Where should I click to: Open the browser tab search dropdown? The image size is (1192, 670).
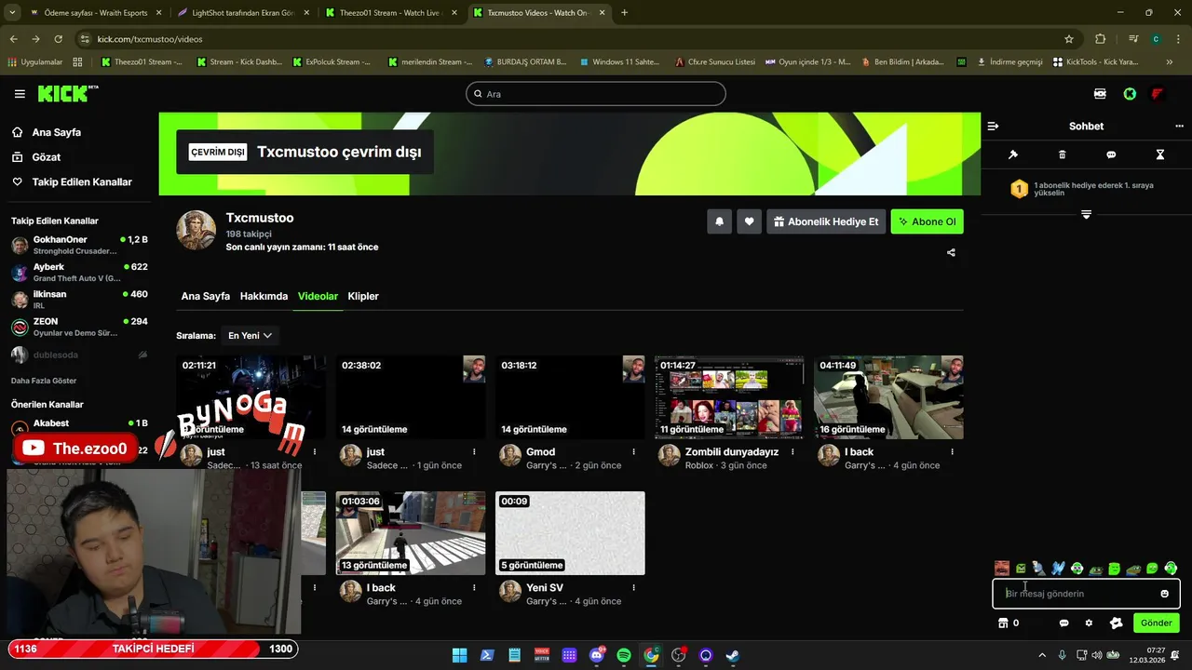[x=12, y=13]
